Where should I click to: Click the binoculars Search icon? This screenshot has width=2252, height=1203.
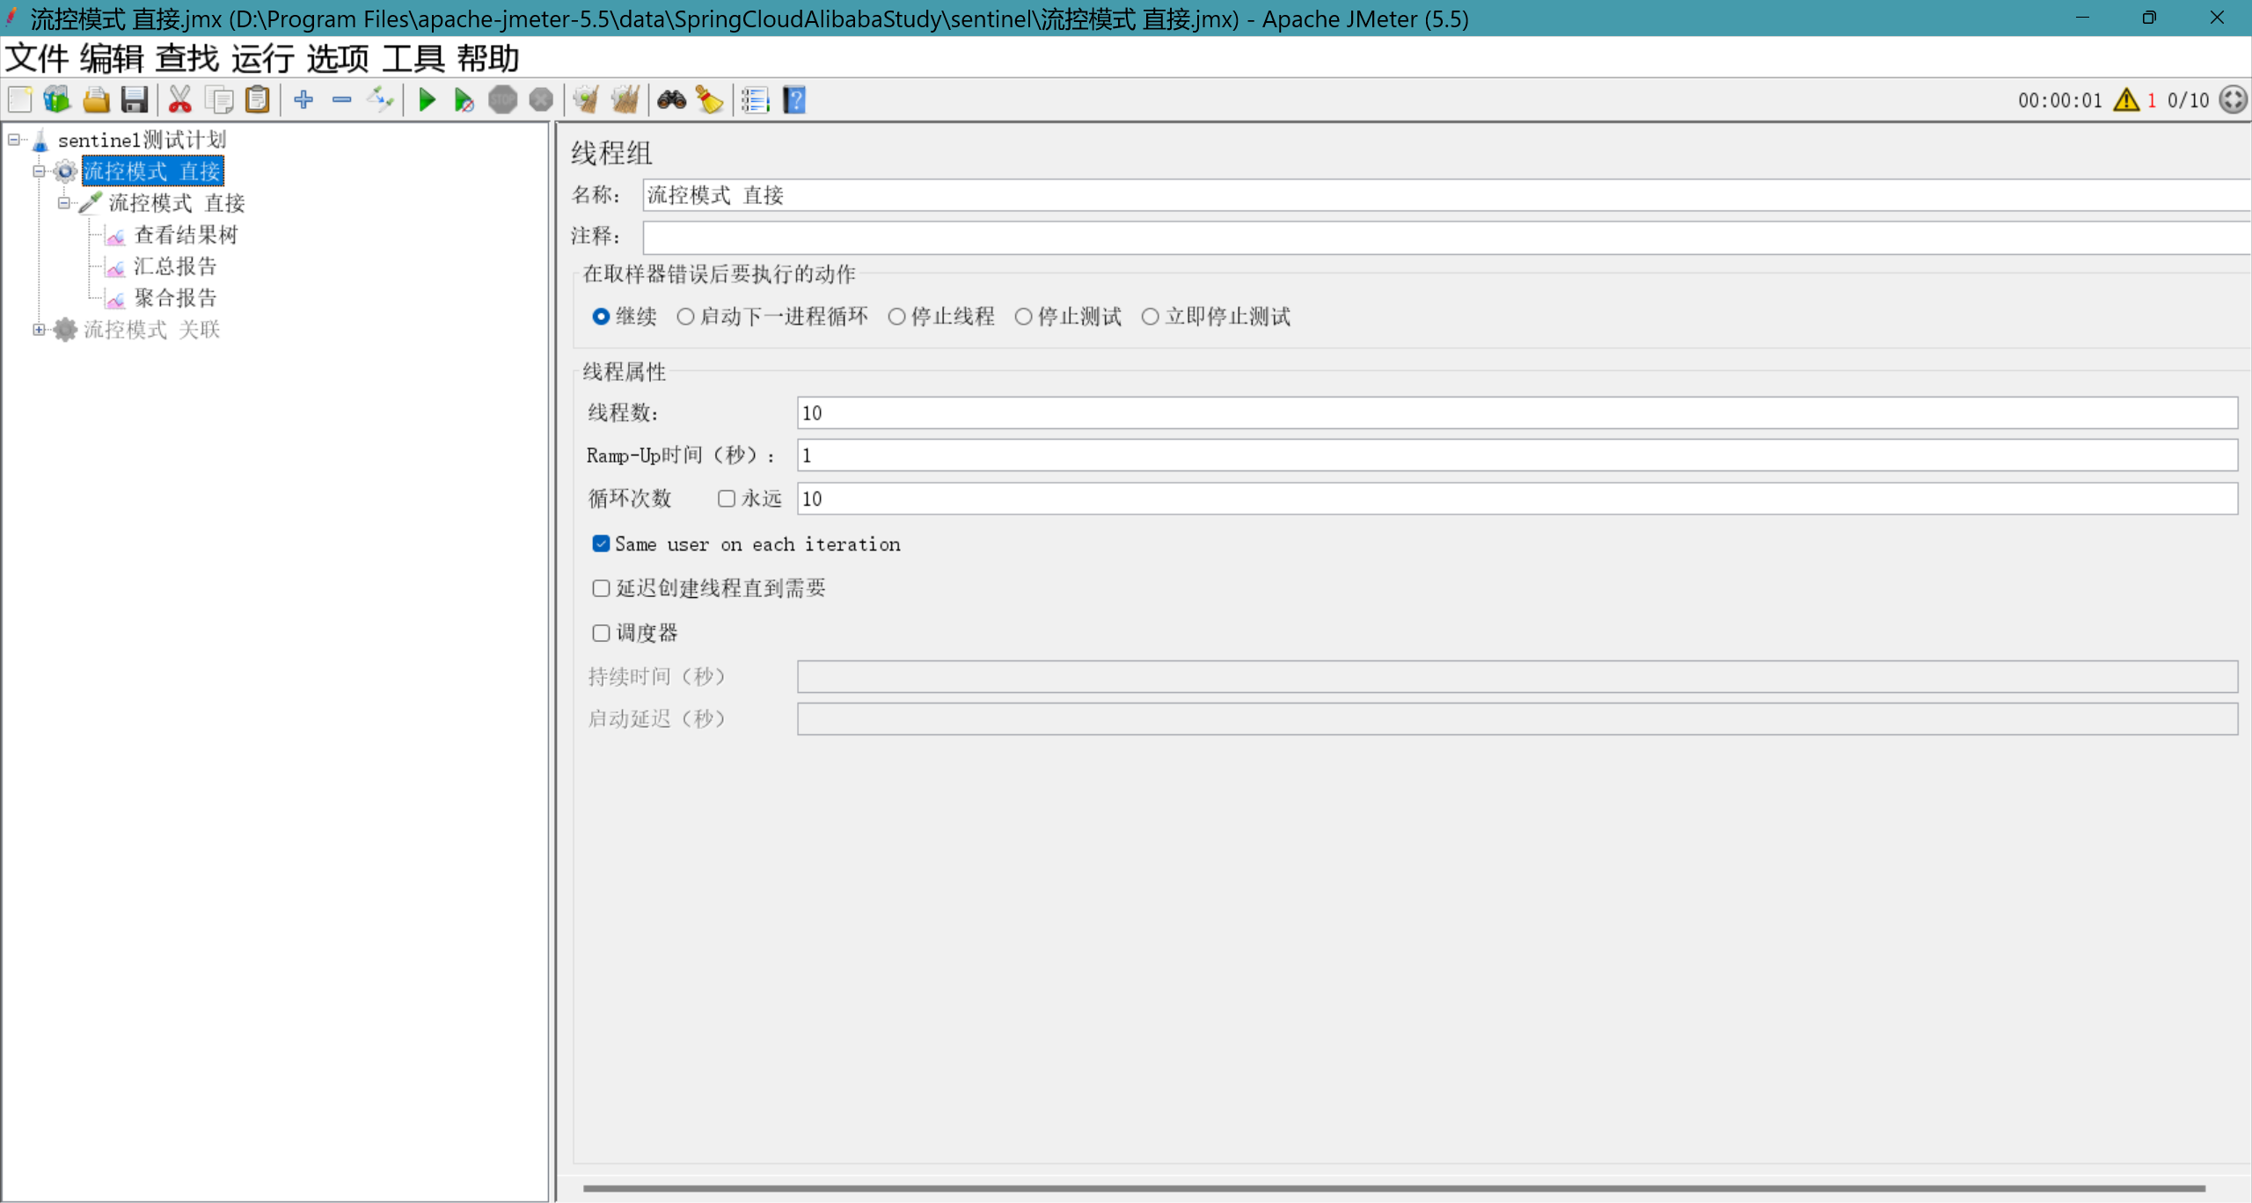pos(671,100)
